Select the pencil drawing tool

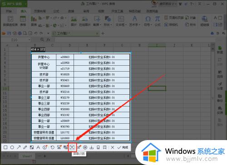pyautogui.click(x=25, y=147)
